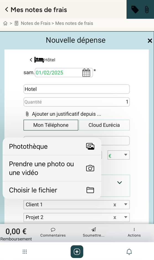Clear the Client 1 selection
154x260 pixels.
(115, 205)
